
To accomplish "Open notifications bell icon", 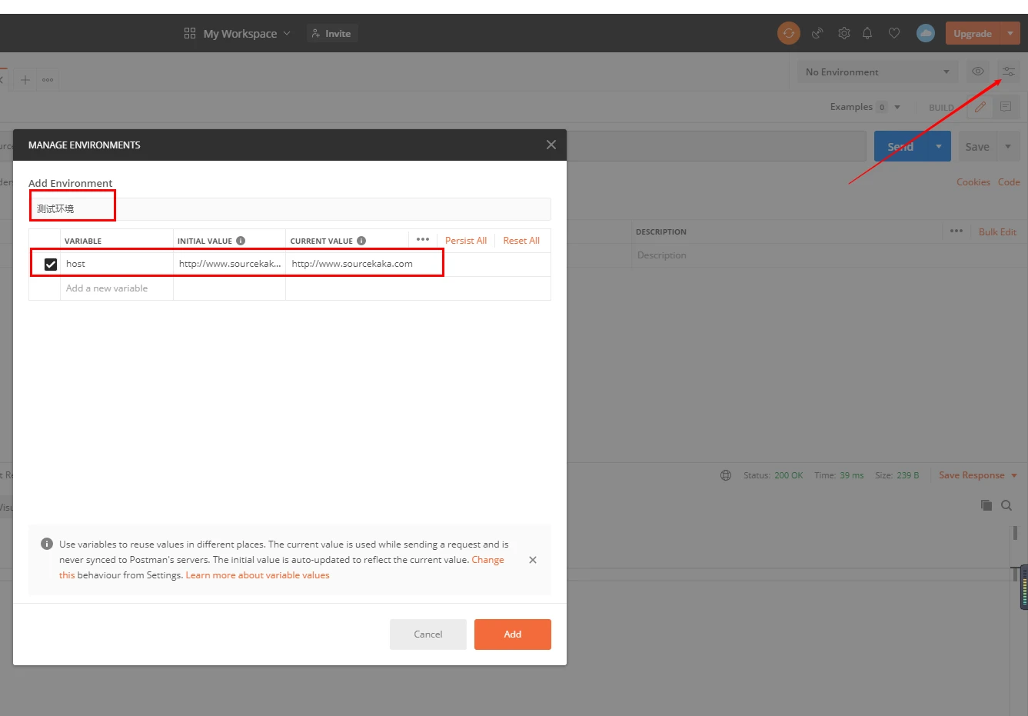I will point(867,33).
